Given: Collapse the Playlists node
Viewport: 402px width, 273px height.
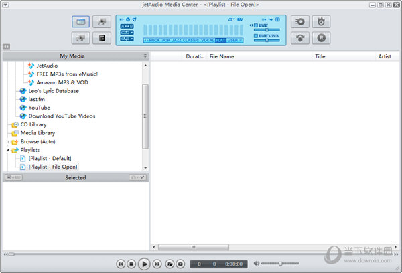Looking at the screenshot, I should tap(7, 150).
